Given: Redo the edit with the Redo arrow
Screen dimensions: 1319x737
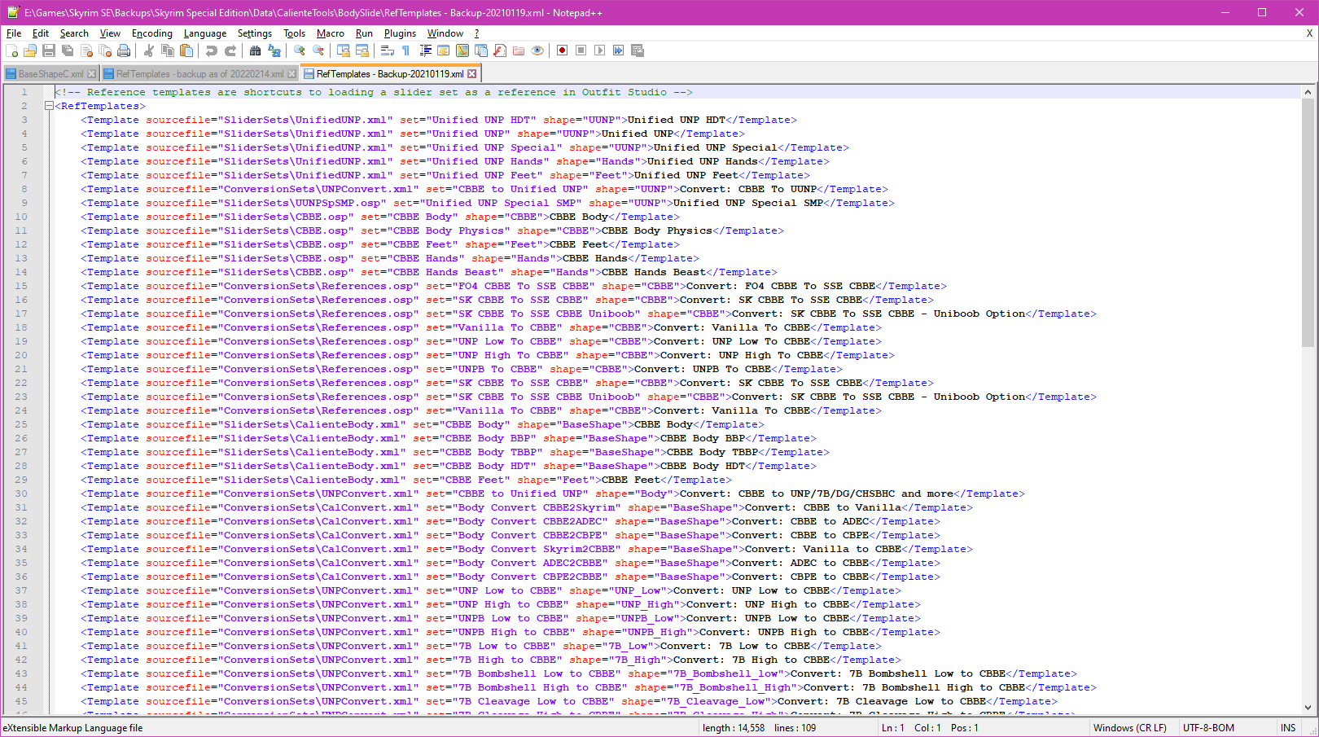Looking at the screenshot, I should 230,50.
